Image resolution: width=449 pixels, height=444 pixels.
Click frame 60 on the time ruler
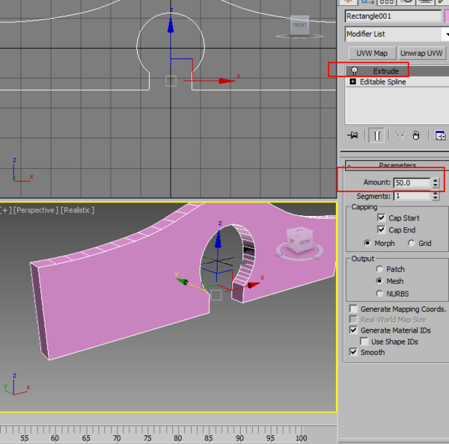pyautogui.click(x=55, y=438)
